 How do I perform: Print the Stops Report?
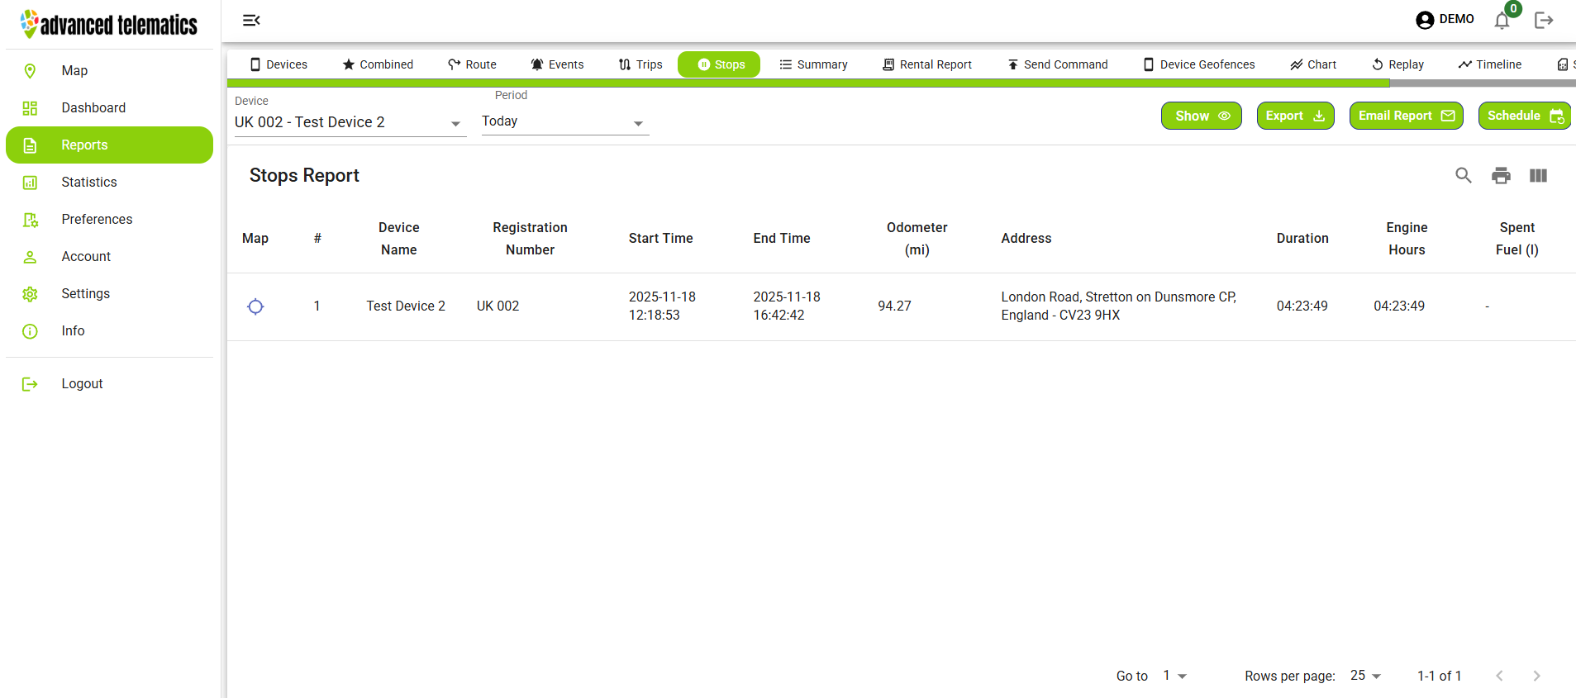coord(1501,175)
